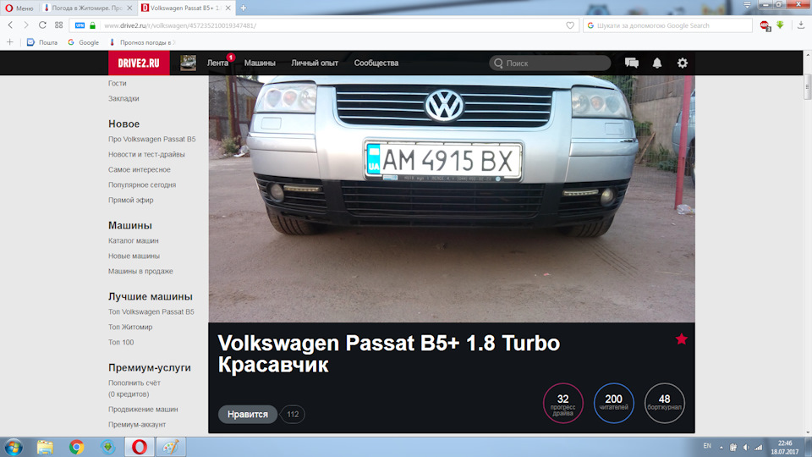
Task: Open Популярное сегодня link
Action: (142, 184)
